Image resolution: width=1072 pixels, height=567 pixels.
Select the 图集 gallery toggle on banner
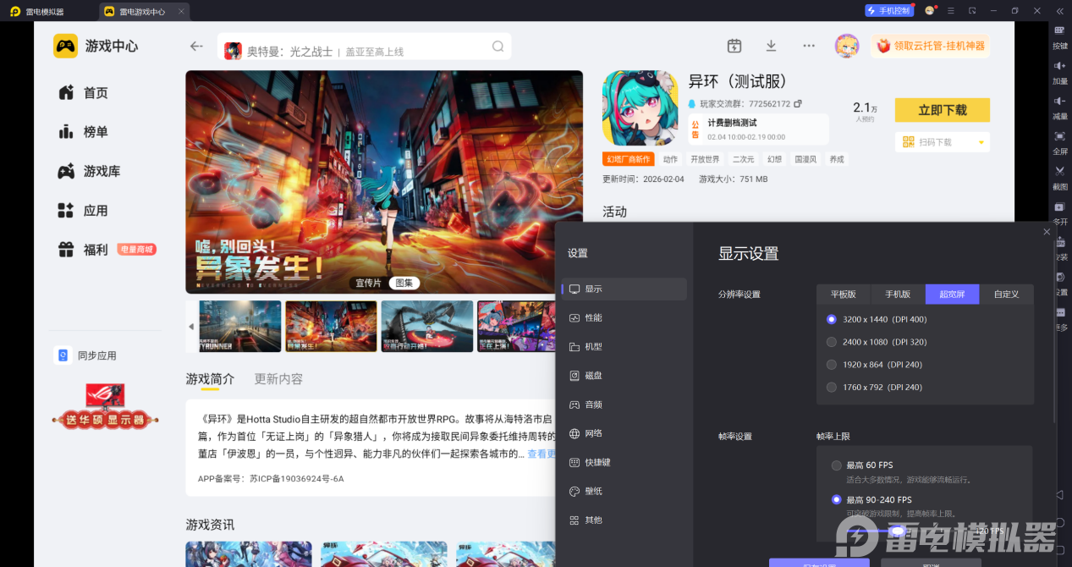click(x=404, y=283)
